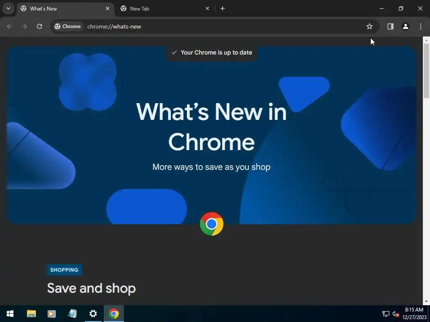Open the side panel
Screen dimensions: 430x322
click(390, 26)
